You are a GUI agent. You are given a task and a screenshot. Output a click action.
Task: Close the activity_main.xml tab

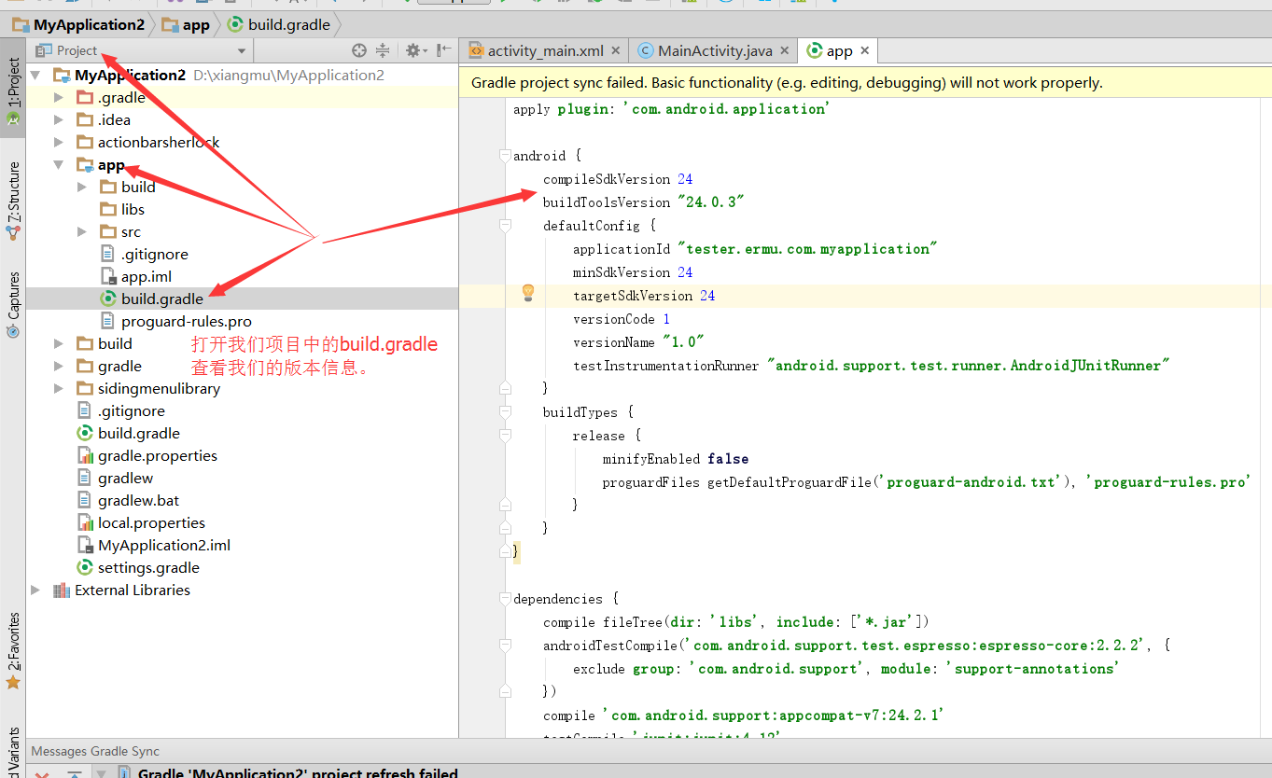pyautogui.click(x=617, y=51)
